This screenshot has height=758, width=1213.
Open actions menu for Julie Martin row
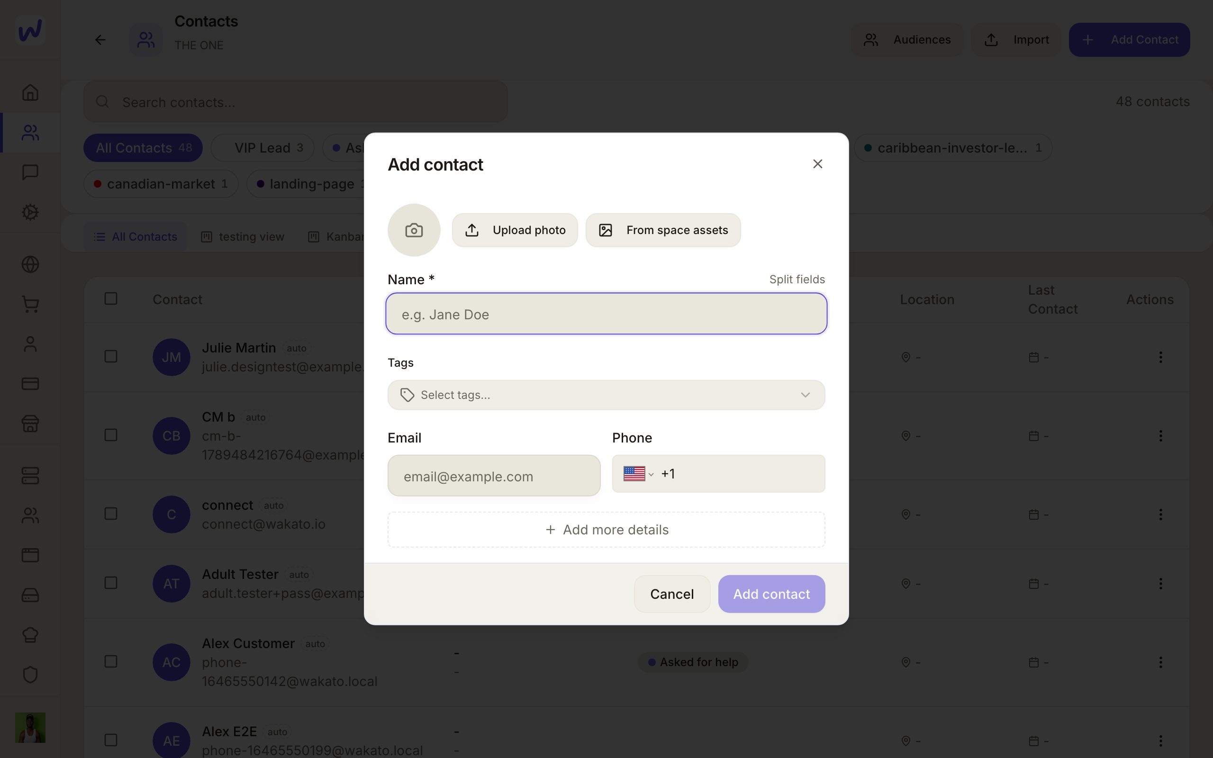1160,357
